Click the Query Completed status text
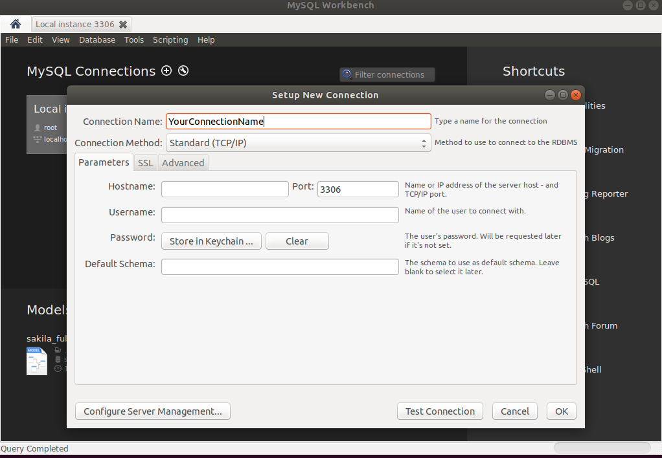The image size is (662, 458). (x=34, y=449)
